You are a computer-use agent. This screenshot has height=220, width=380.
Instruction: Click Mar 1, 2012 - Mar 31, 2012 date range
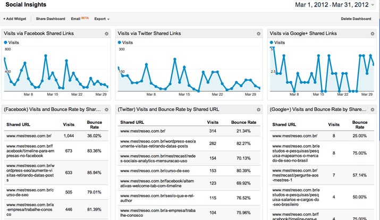[331, 5]
